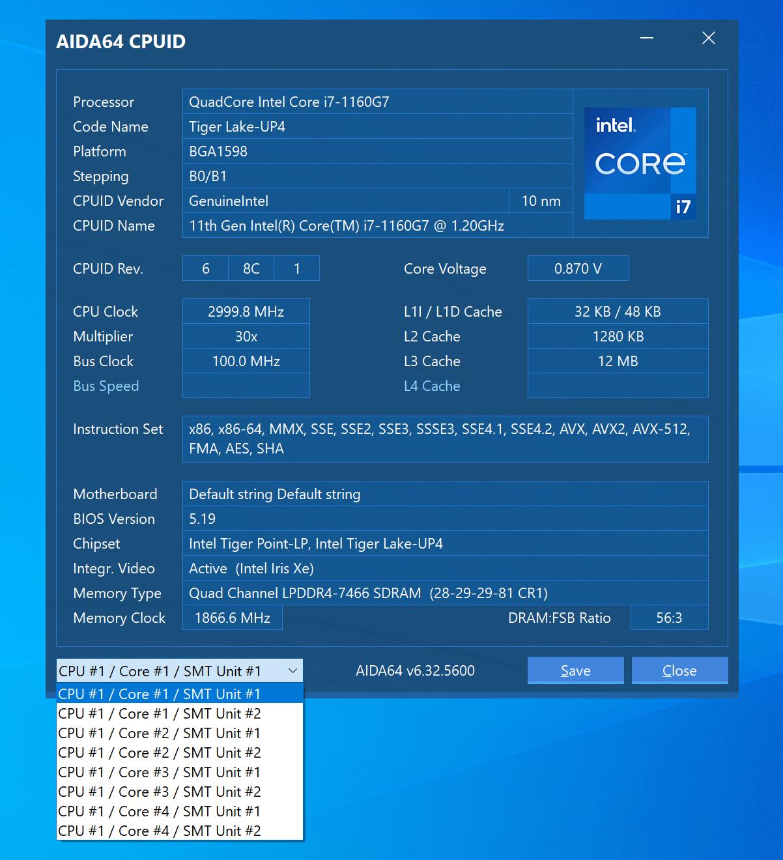Click the Memory Clock value 1866.6 MHz
This screenshot has width=783, height=860.
pos(233,618)
